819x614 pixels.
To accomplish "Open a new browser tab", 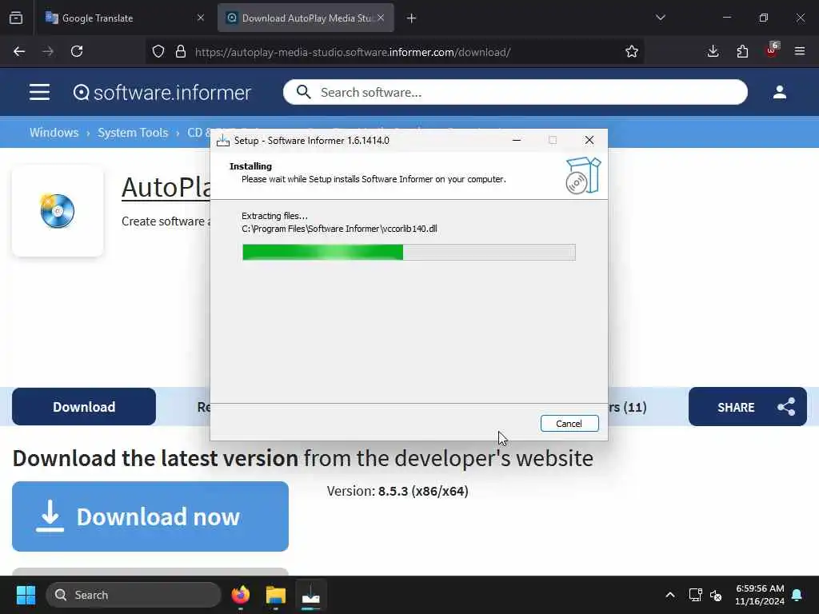I will coord(412,18).
